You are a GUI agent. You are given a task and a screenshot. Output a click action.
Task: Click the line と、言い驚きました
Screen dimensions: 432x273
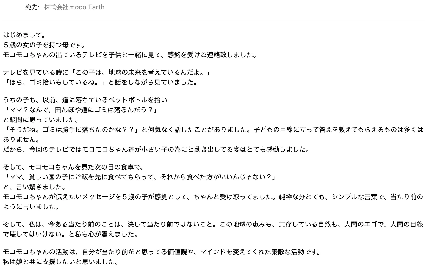(x=35, y=187)
